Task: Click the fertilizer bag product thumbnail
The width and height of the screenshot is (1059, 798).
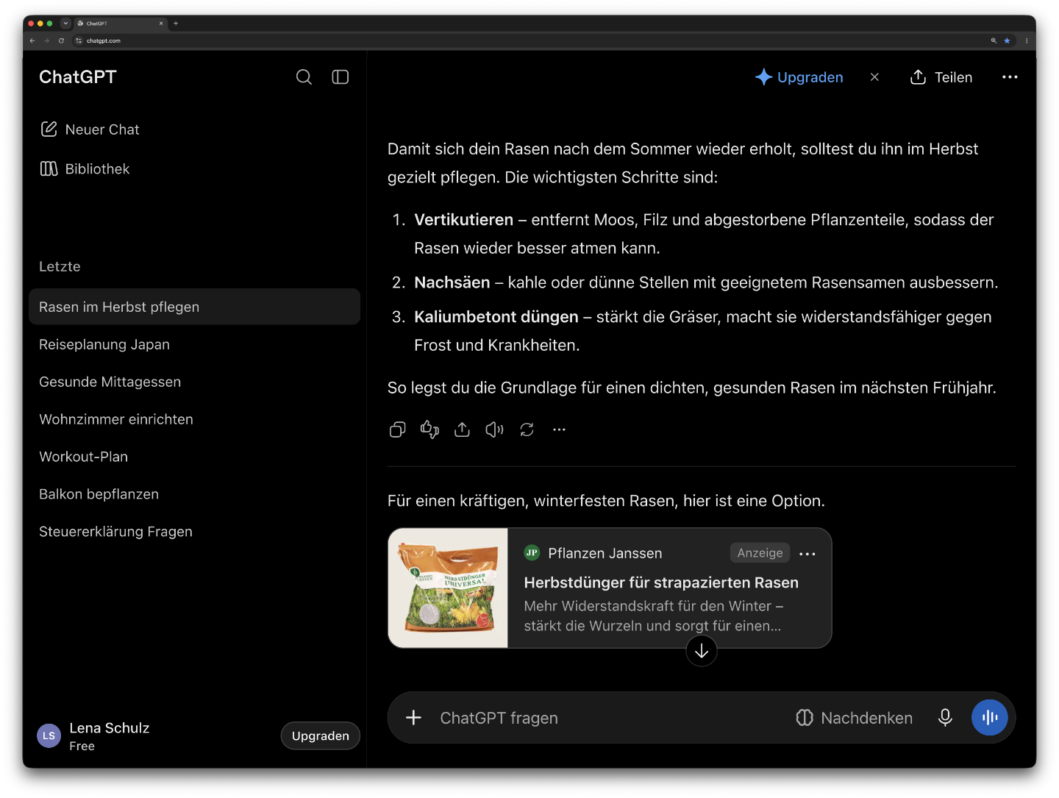Action: tap(448, 588)
